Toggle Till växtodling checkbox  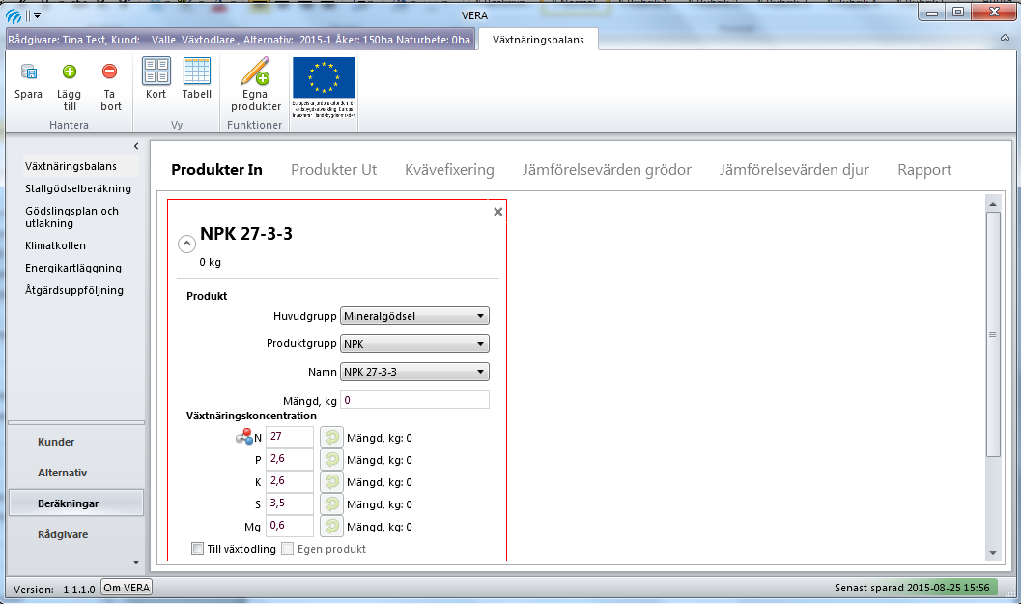[x=197, y=549]
